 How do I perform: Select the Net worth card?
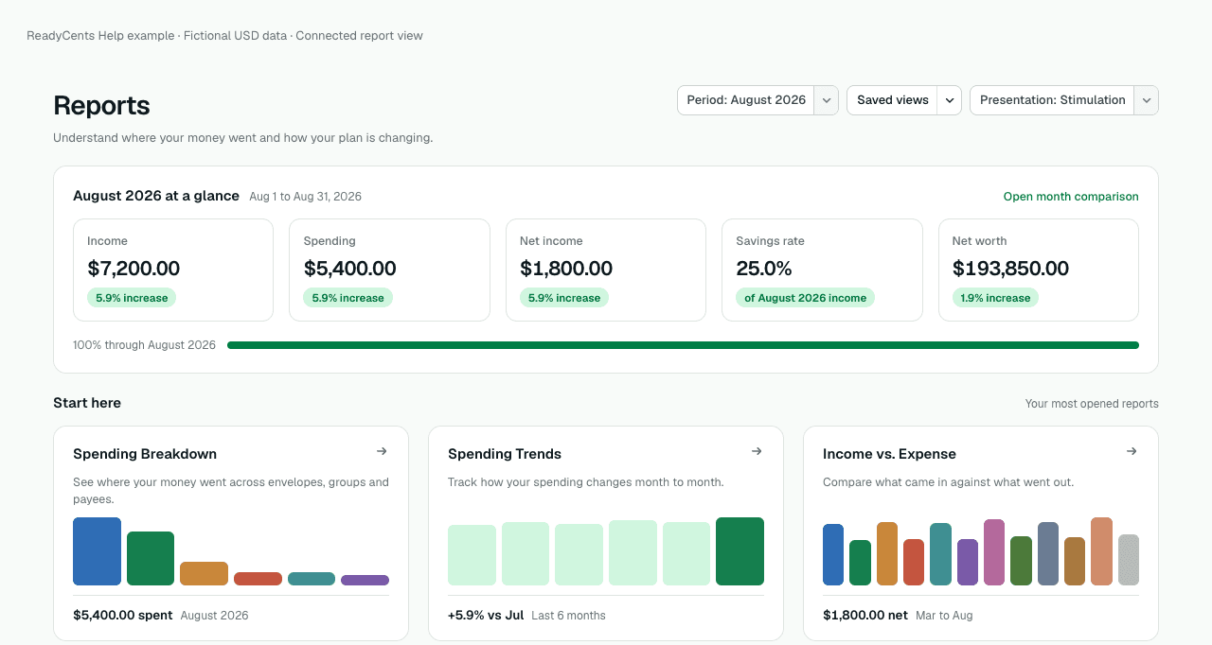click(x=1039, y=270)
